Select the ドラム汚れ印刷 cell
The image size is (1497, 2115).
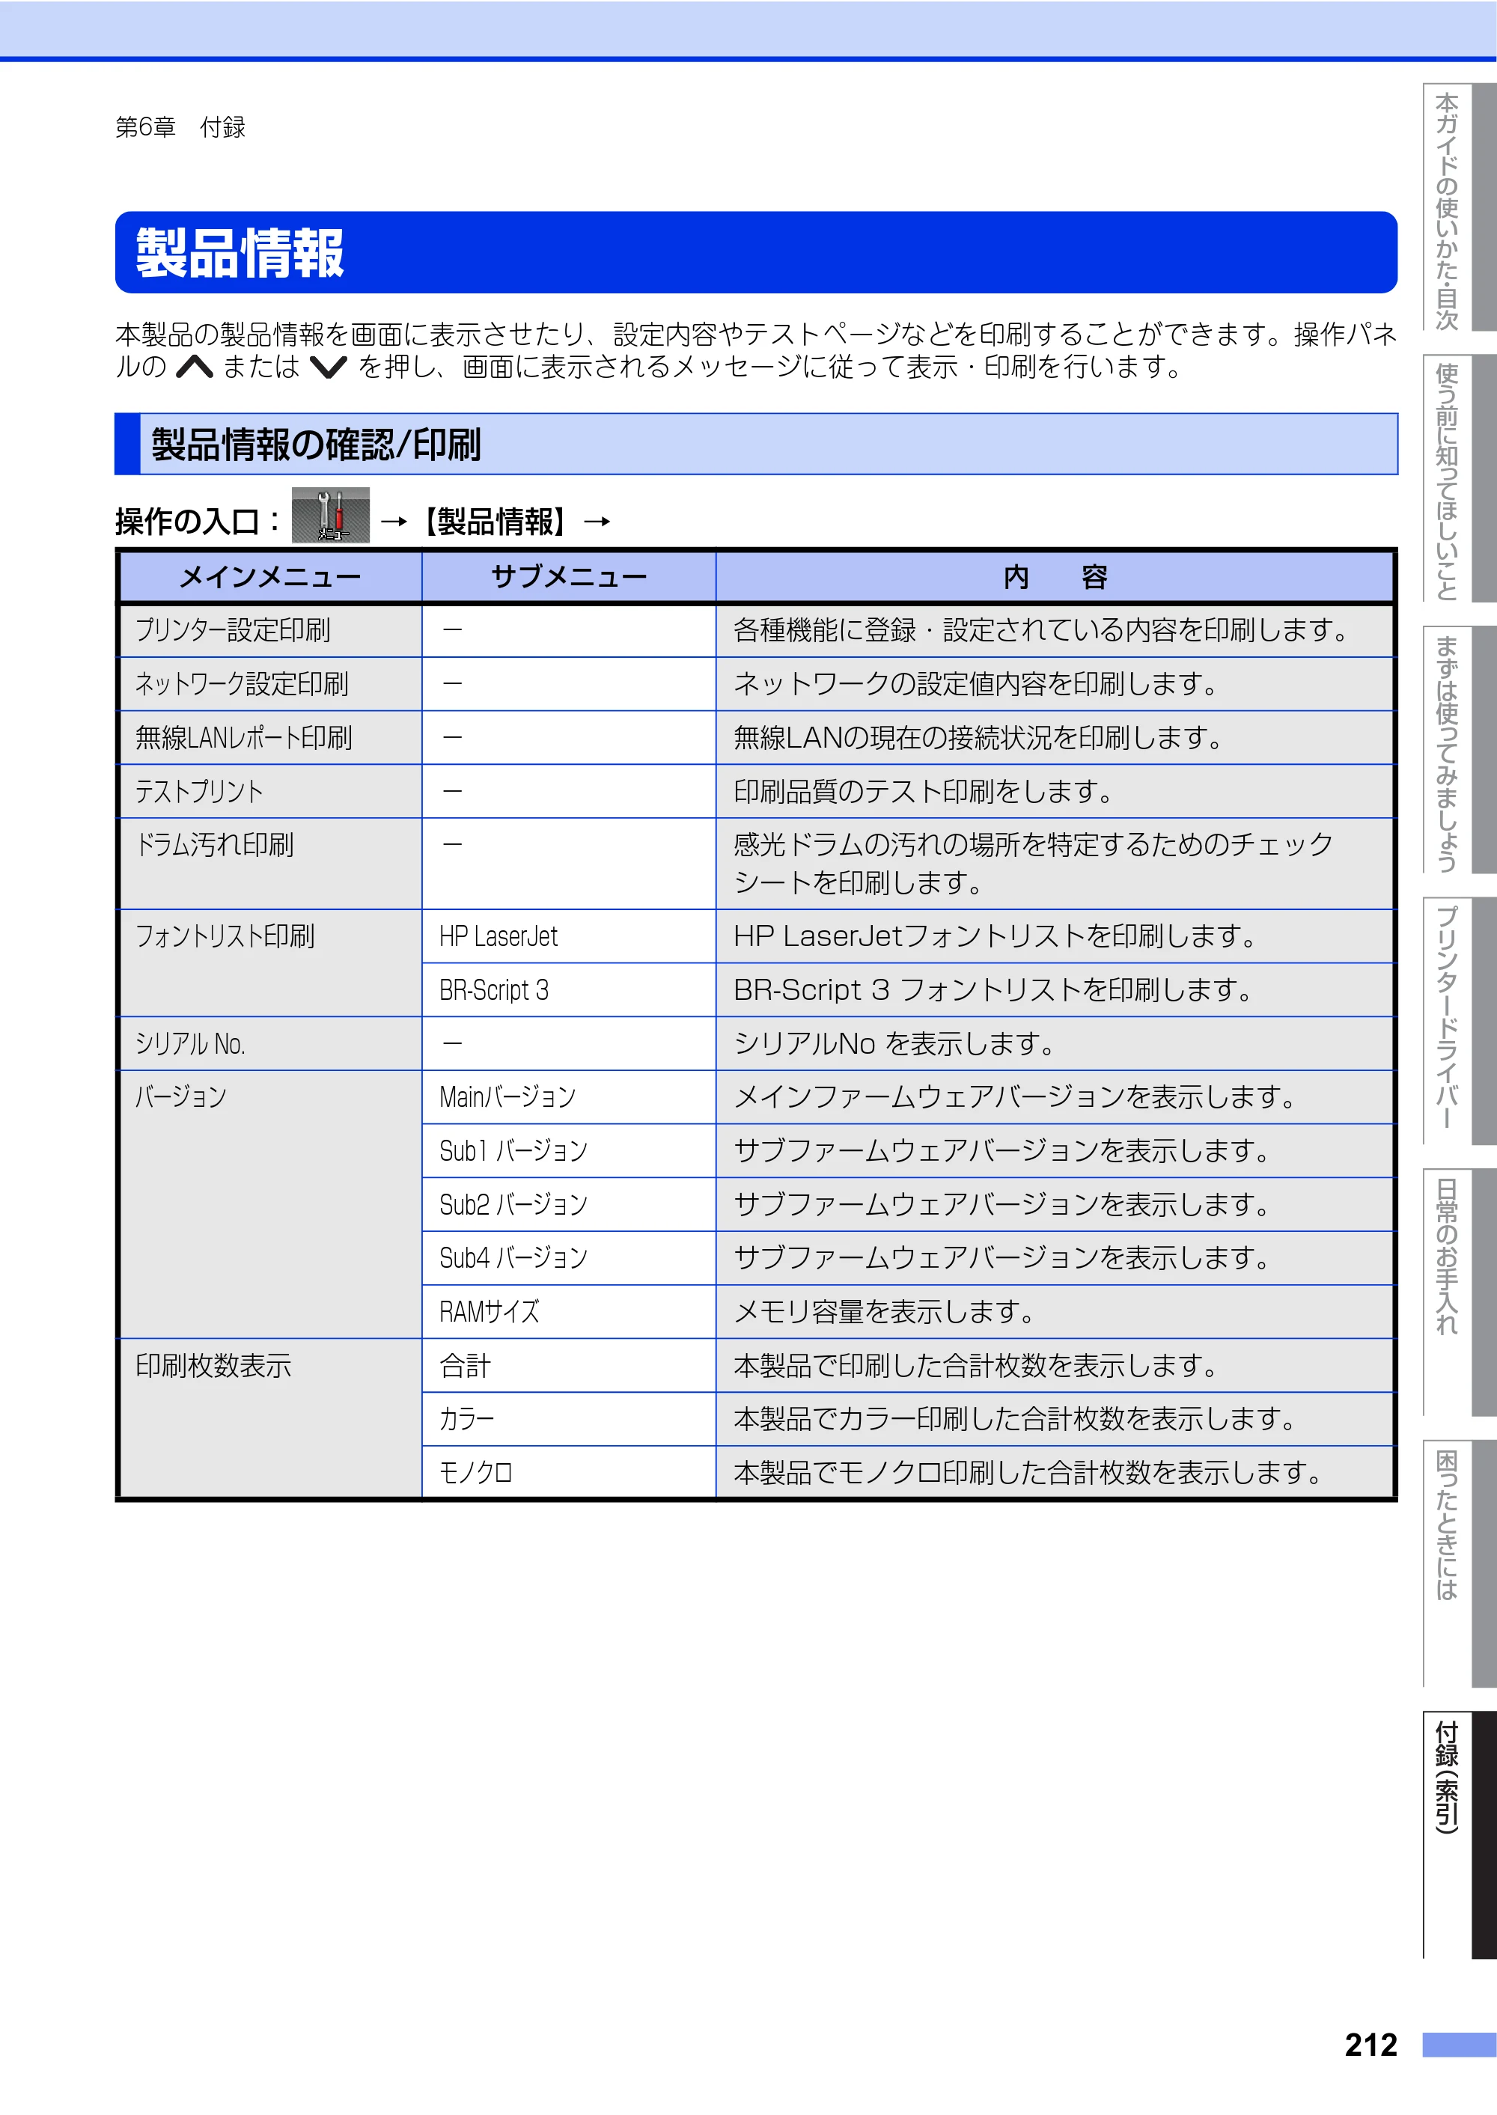[270, 864]
